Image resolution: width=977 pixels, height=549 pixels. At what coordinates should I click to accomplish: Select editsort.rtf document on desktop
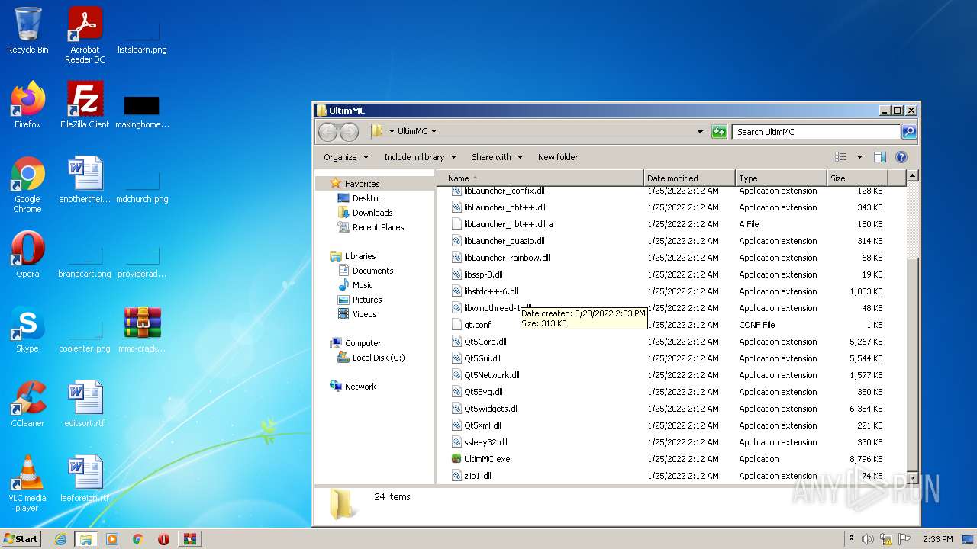tap(85, 404)
